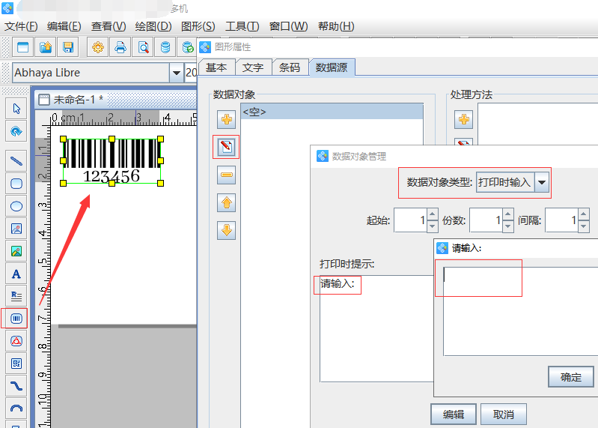Viewport: 598px width, 428px height.
Task: Select the rounded rectangle tool
Action: coord(16,184)
